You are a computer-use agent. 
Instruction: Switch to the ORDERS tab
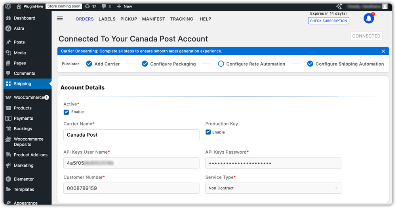coord(85,19)
